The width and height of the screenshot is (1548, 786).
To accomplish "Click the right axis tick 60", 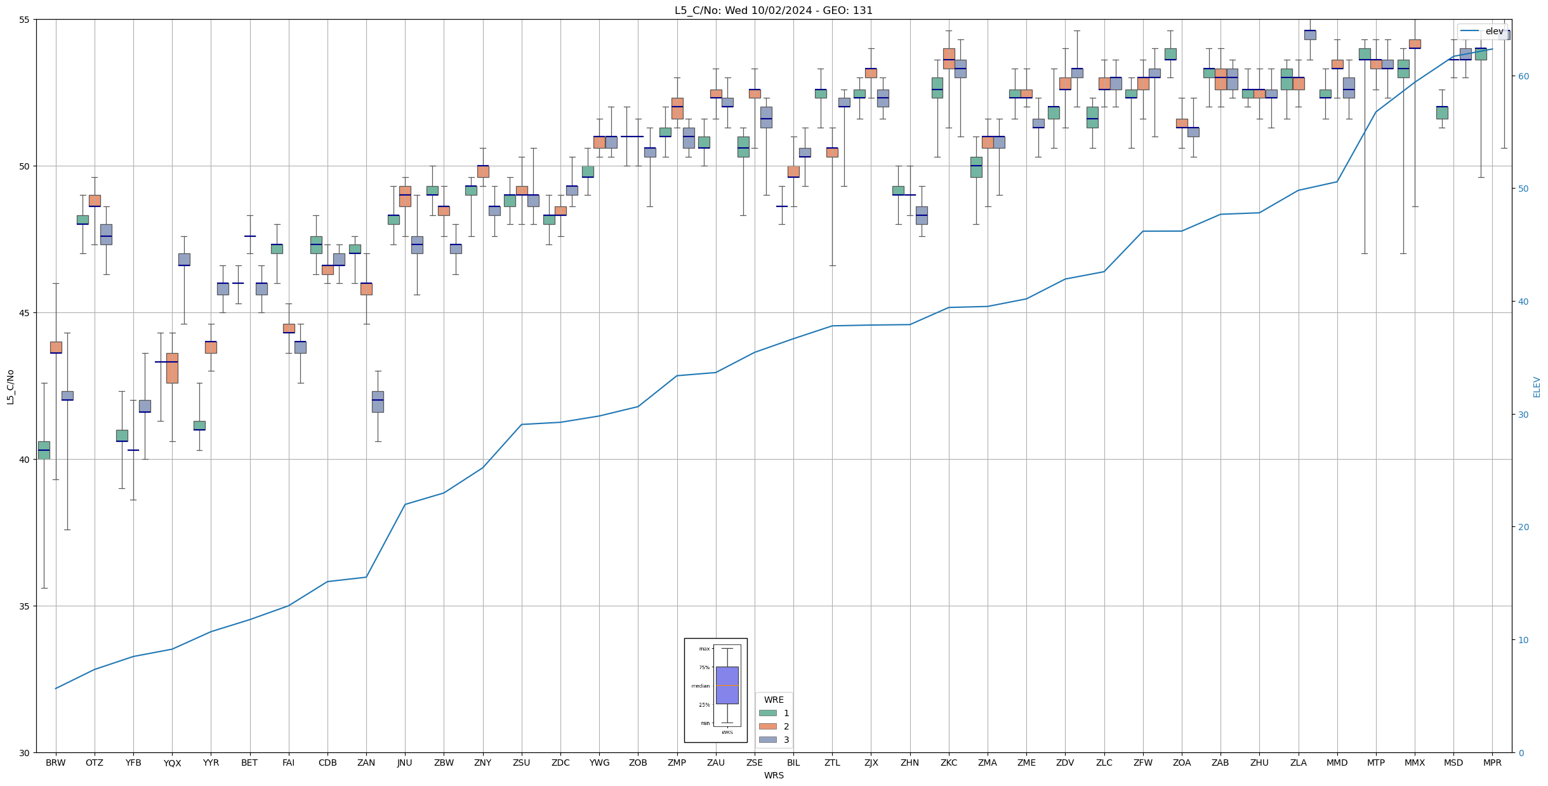I will pyautogui.click(x=1523, y=76).
